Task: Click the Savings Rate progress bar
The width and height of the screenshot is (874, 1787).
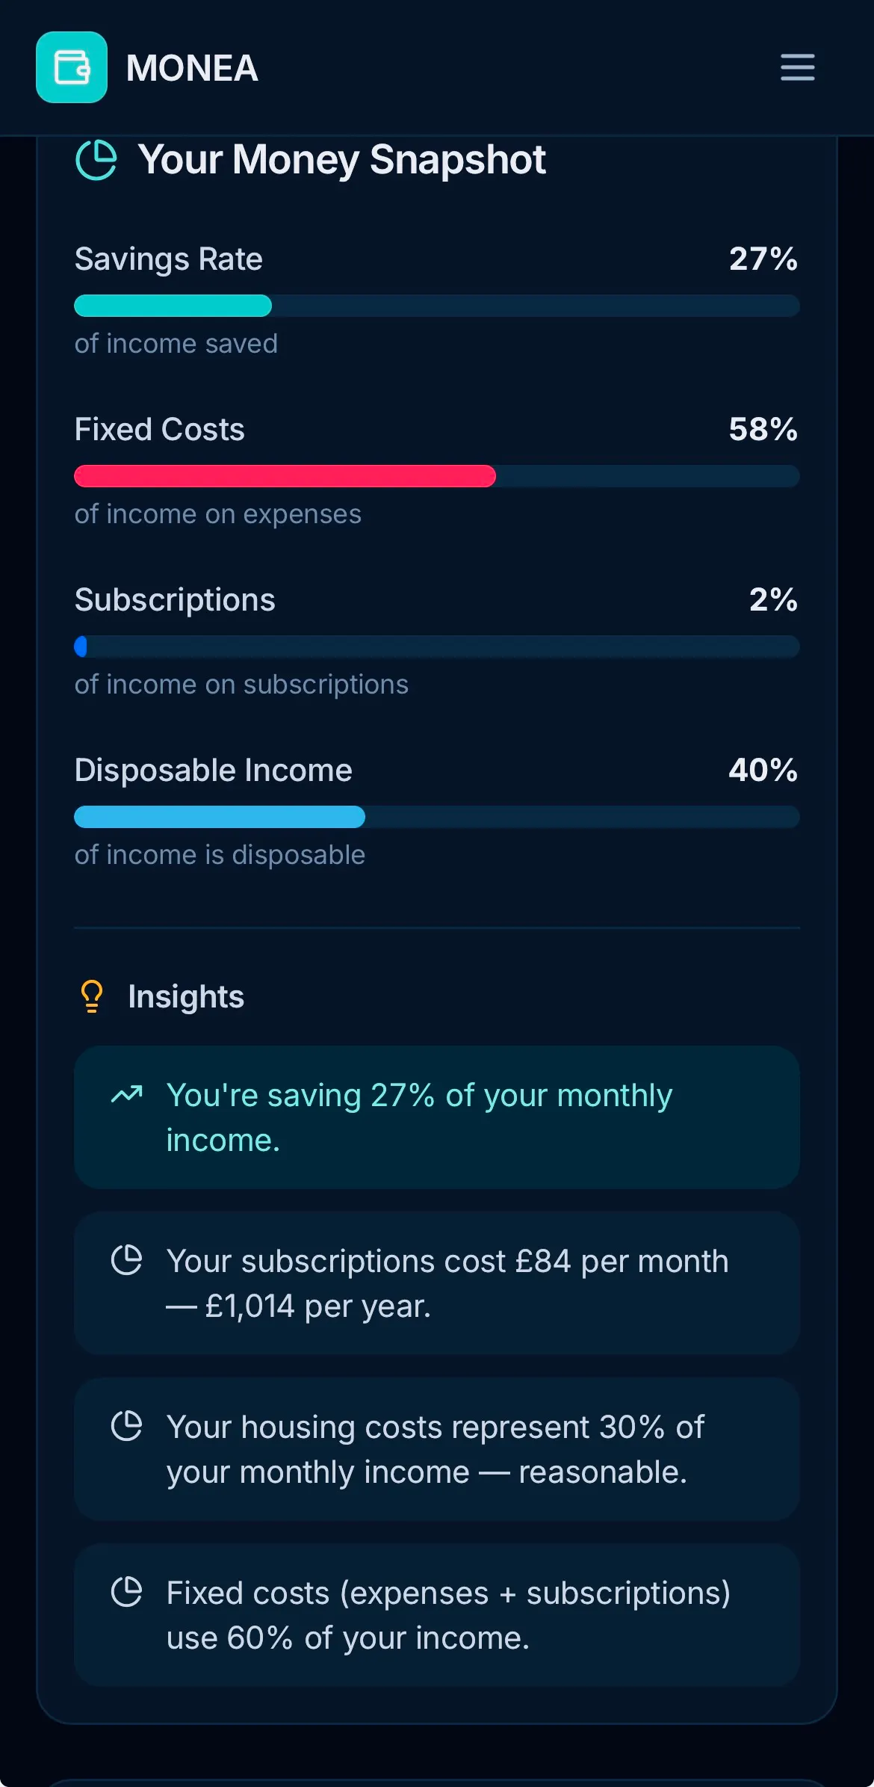Action: (x=437, y=306)
